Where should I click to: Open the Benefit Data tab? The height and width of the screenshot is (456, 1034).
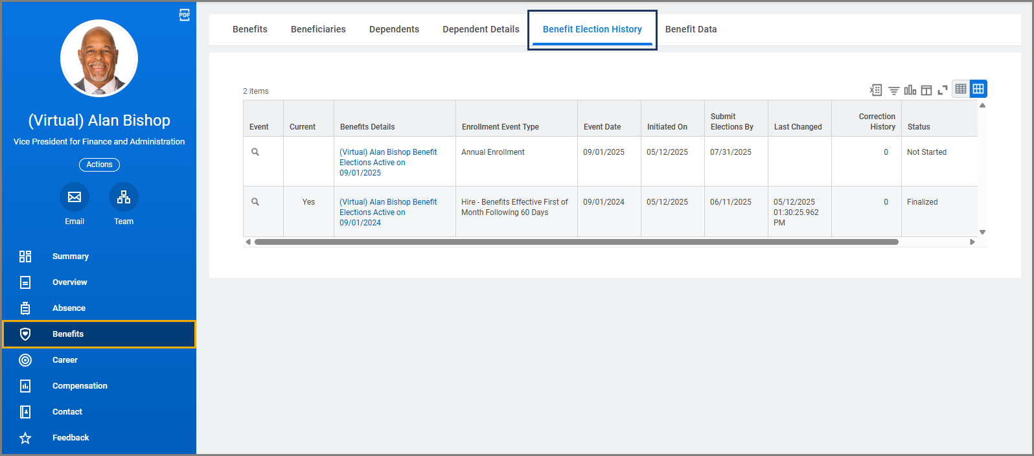tap(691, 29)
